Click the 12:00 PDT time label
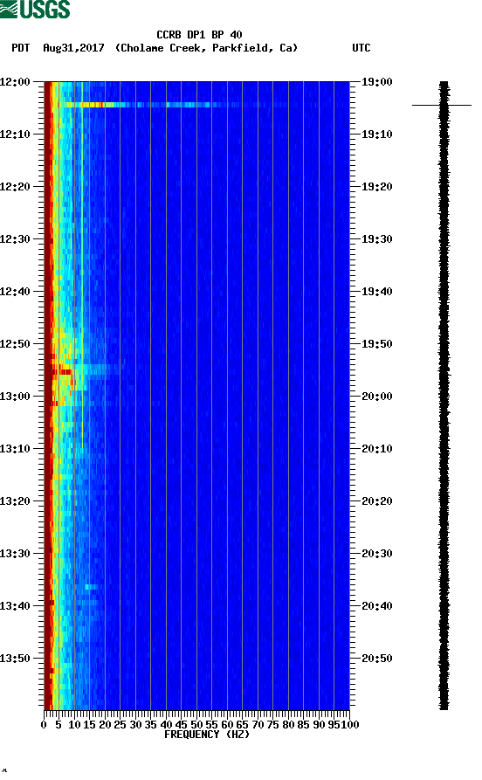The height and width of the screenshot is (780, 482). tap(15, 81)
